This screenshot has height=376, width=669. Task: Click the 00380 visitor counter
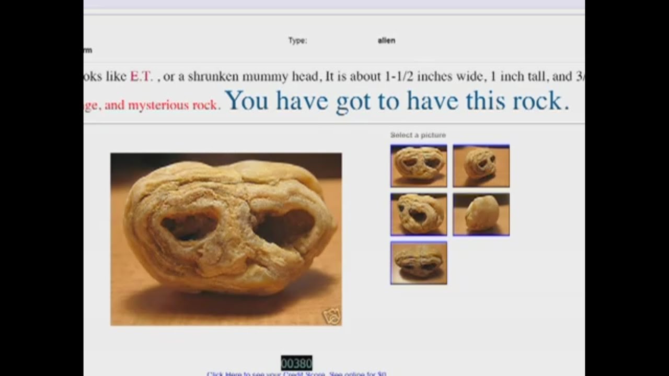coord(296,363)
